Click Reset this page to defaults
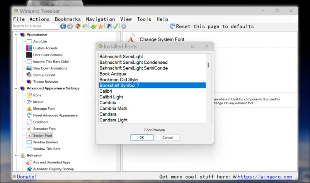Image resolution: width=310 pixels, height=183 pixels. (x=212, y=26)
